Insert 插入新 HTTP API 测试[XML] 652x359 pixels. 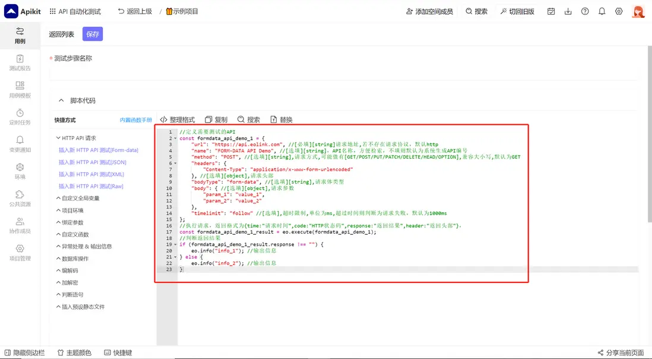(x=91, y=174)
